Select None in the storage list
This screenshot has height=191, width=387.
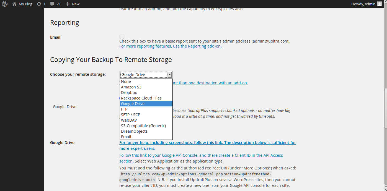coord(126,82)
